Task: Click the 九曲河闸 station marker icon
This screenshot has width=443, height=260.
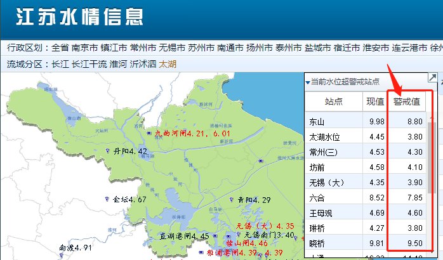Action: 149,133
